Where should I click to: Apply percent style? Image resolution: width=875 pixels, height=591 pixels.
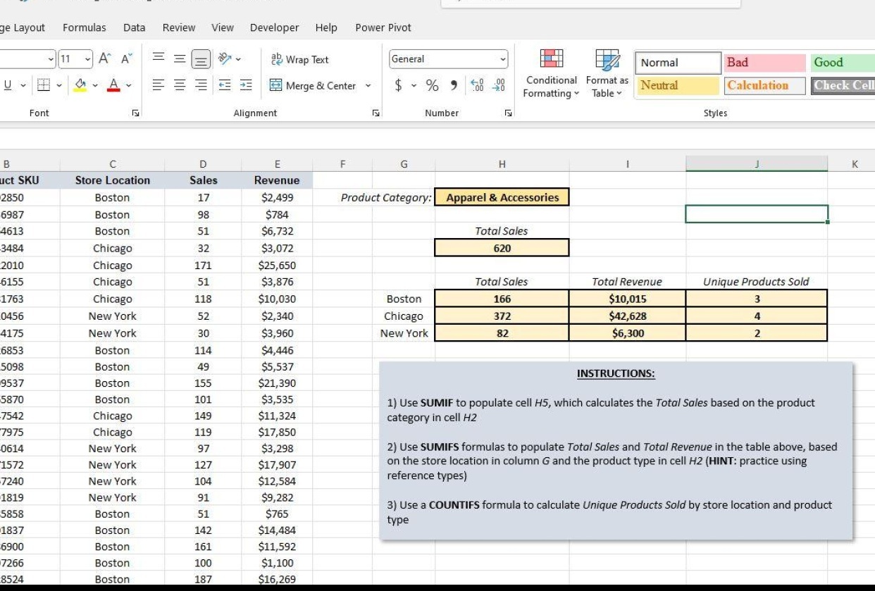433,86
